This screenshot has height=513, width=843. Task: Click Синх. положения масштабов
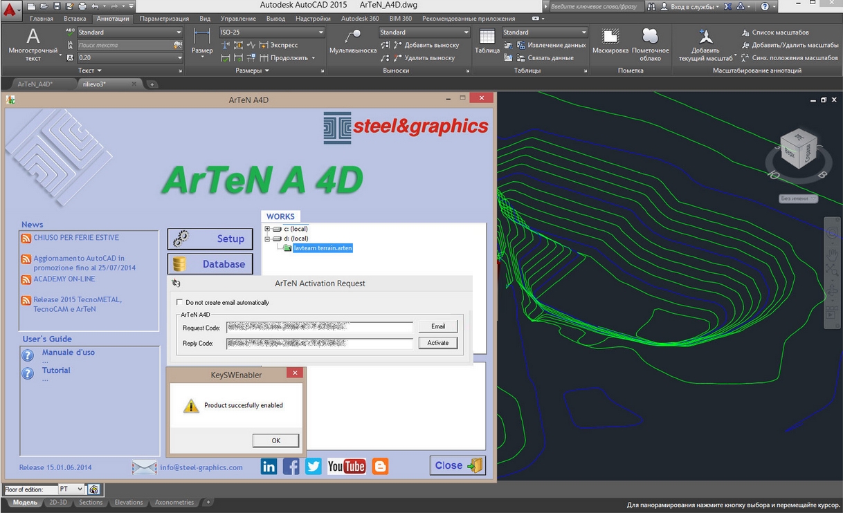coord(790,58)
